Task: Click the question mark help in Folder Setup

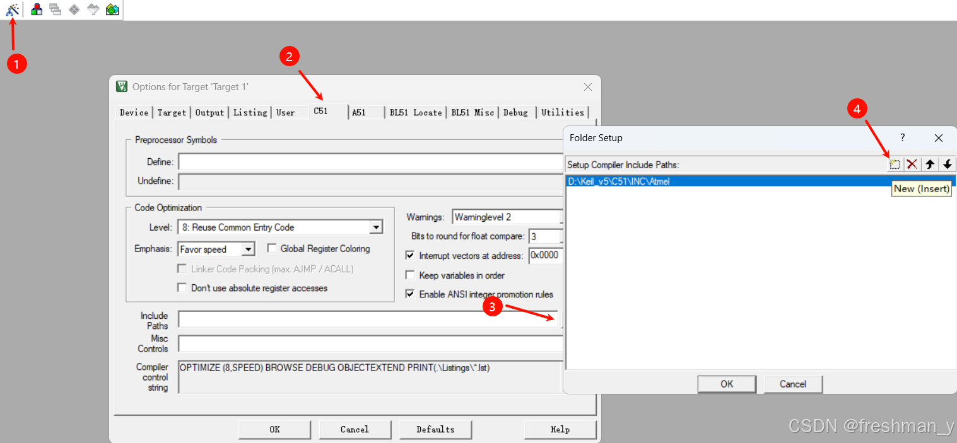Action: point(903,137)
